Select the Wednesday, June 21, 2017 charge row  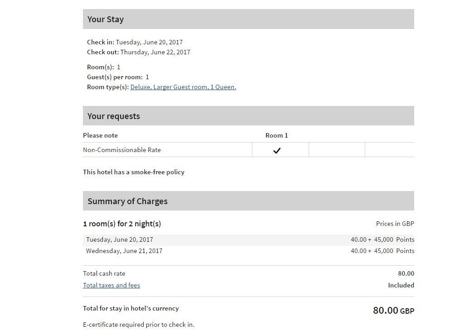click(248, 251)
